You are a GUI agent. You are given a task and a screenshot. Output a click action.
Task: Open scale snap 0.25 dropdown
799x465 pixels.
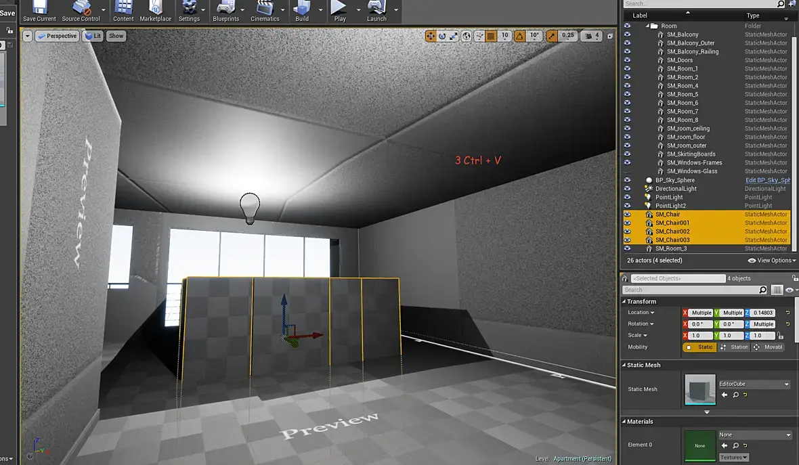(x=567, y=36)
